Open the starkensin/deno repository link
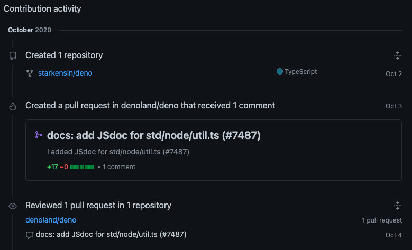The width and height of the screenshot is (412, 250). pyautogui.click(x=65, y=73)
